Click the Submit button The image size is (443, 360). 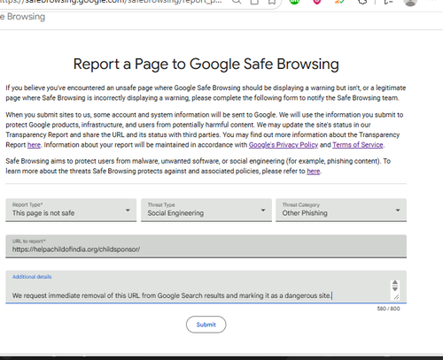(206, 325)
